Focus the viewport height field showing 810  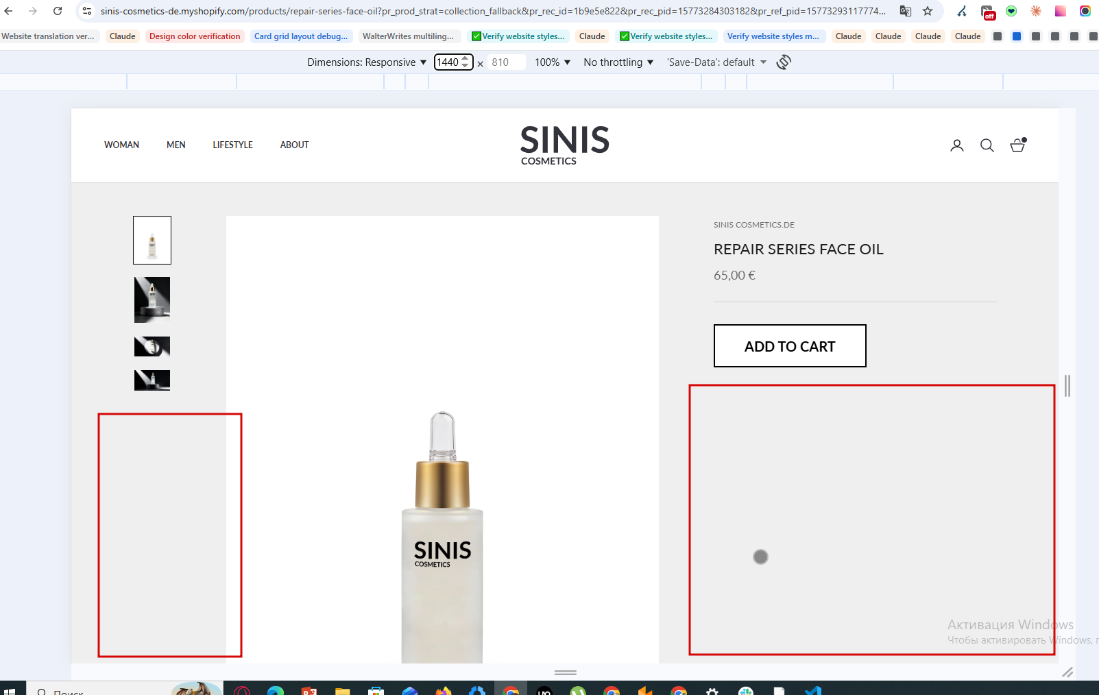pos(507,62)
